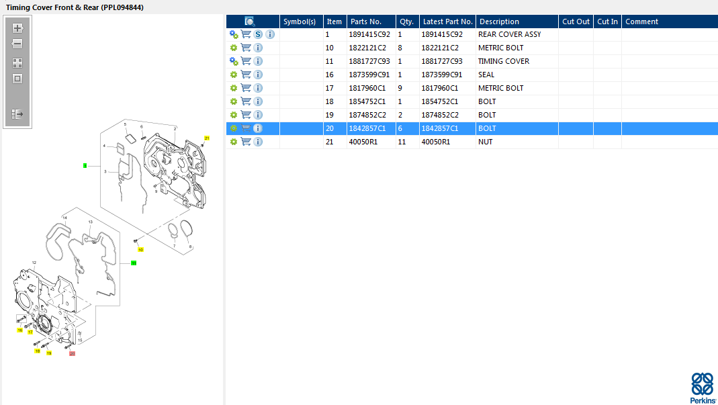The width and height of the screenshot is (718, 405).
Task: Click the four-squares grid view button
Action: coord(17,63)
